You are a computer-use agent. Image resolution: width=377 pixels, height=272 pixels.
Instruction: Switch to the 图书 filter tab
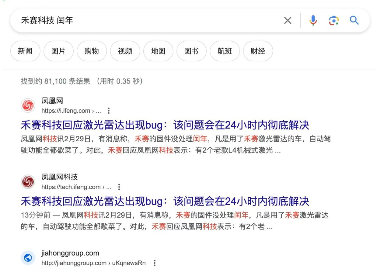pos(191,51)
